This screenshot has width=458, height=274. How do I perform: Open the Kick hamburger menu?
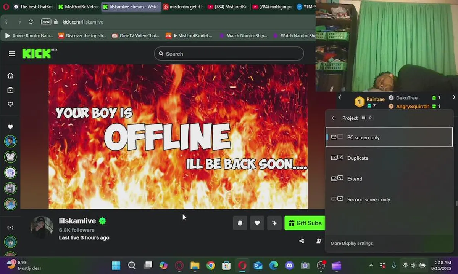12,54
